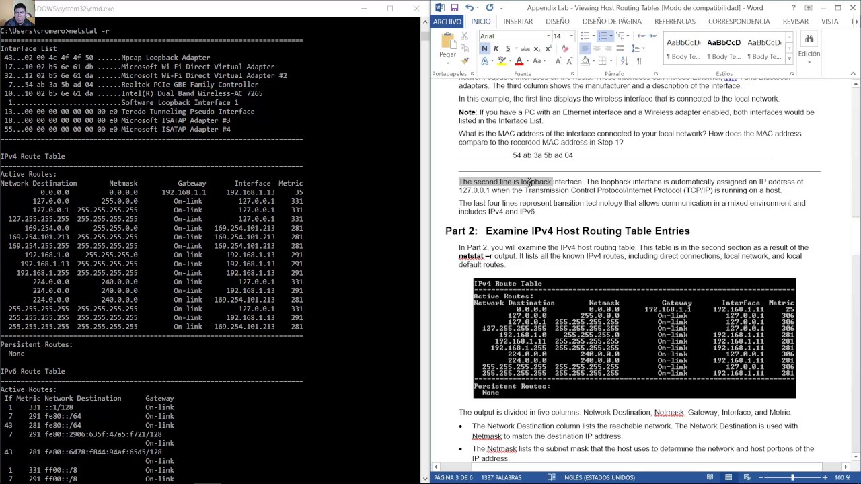Click the ribbon display options icon
861x484 pixels.
coord(808,8)
